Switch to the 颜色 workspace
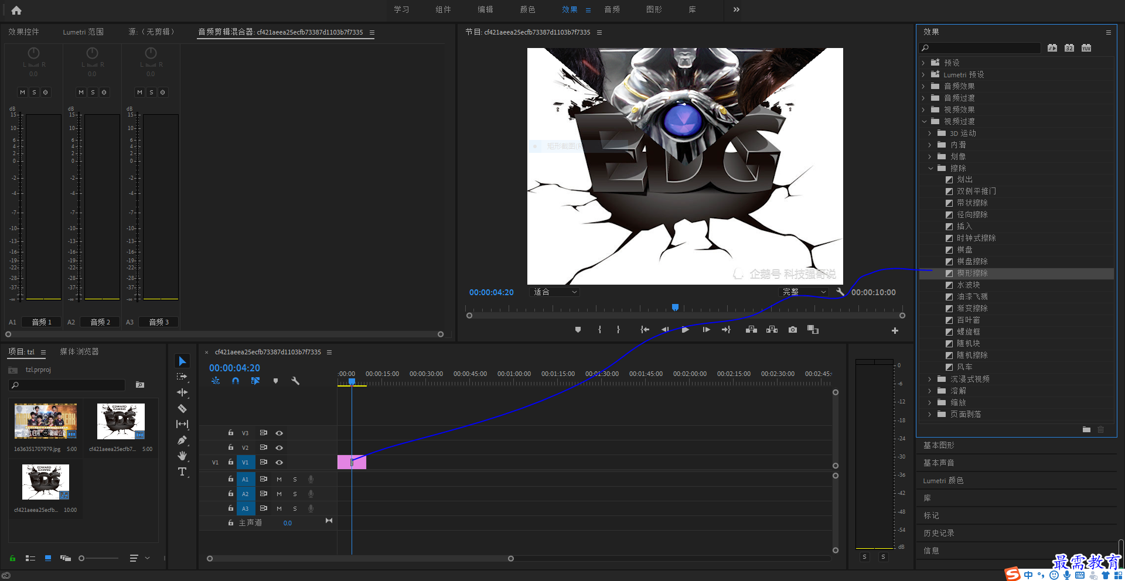 [x=527, y=9]
